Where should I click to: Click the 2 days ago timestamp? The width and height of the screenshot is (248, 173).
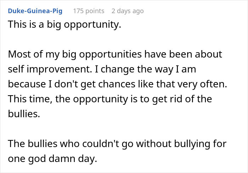128,11
